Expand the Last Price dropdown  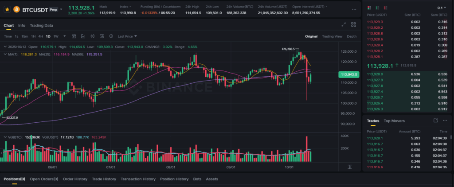coord(127,36)
